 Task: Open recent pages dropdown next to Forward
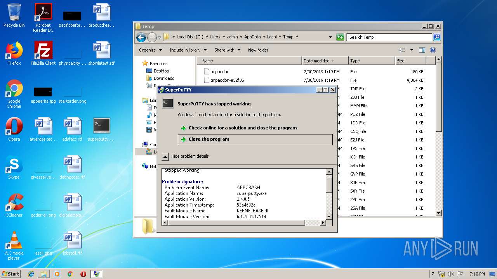pyautogui.click(x=159, y=38)
